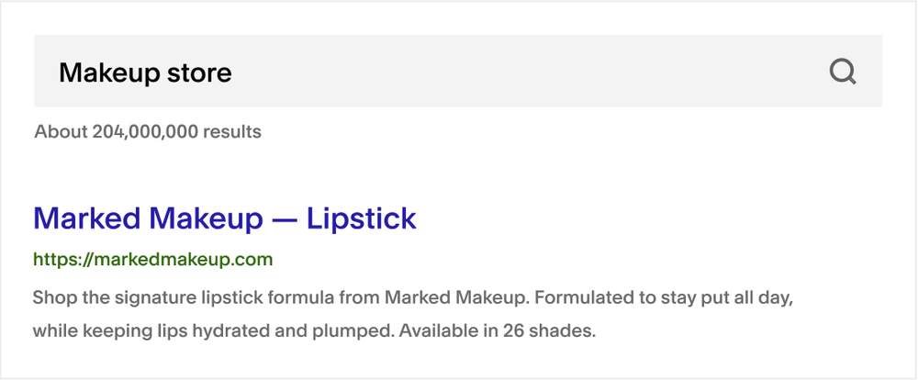Click the empty area of the search bar

click(x=527, y=71)
